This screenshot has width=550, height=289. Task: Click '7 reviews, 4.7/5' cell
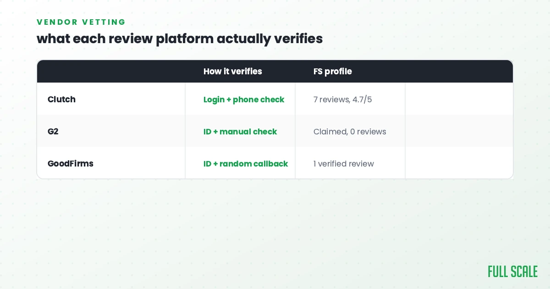[x=343, y=100]
